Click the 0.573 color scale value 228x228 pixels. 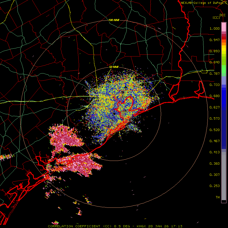click(x=215, y=119)
